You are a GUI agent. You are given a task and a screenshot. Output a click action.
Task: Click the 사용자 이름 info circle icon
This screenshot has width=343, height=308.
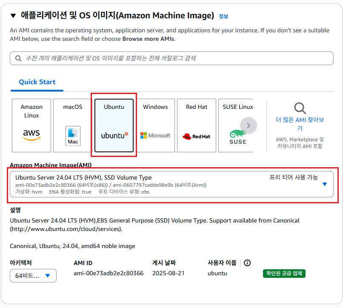[247, 263]
